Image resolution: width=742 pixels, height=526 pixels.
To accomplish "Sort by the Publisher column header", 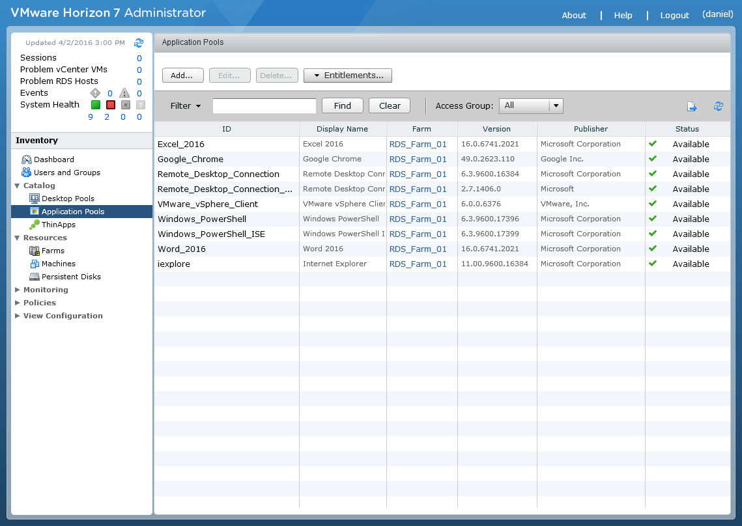I will pyautogui.click(x=591, y=129).
